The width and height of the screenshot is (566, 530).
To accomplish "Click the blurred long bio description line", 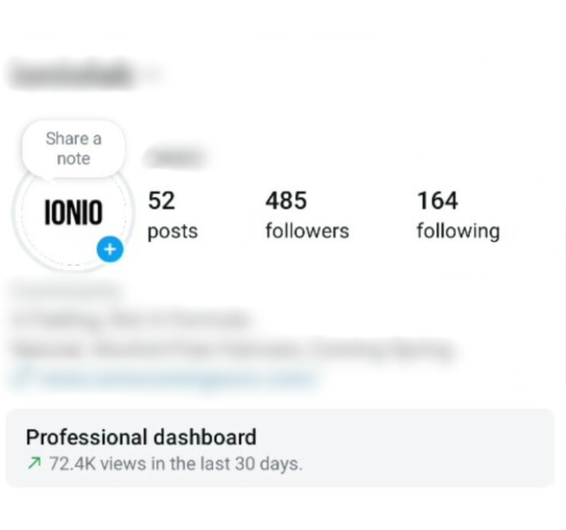I will pos(233,350).
